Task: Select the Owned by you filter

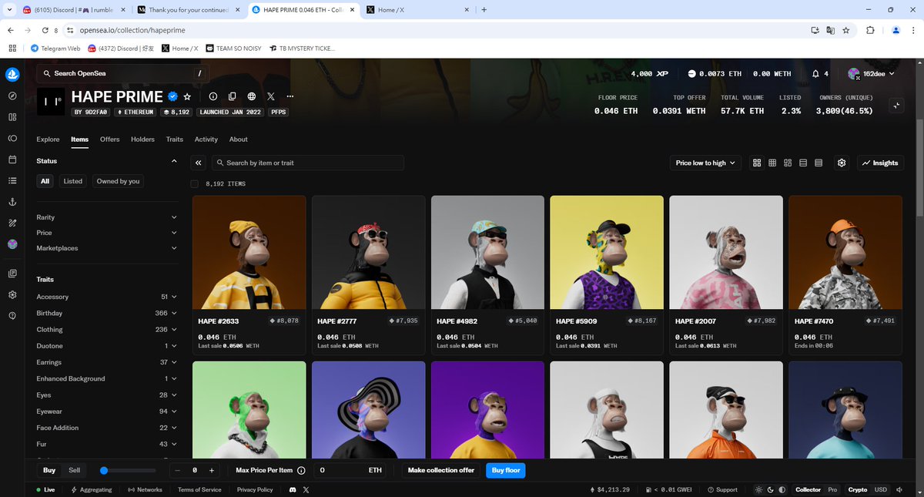Action: (x=119, y=181)
